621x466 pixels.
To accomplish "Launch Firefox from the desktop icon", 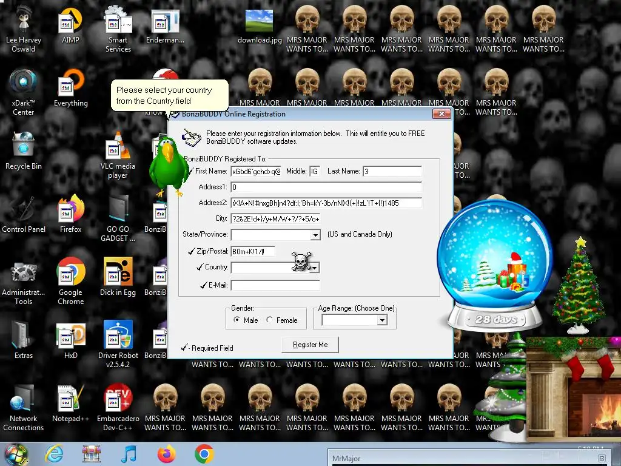I will coord(70,214).
